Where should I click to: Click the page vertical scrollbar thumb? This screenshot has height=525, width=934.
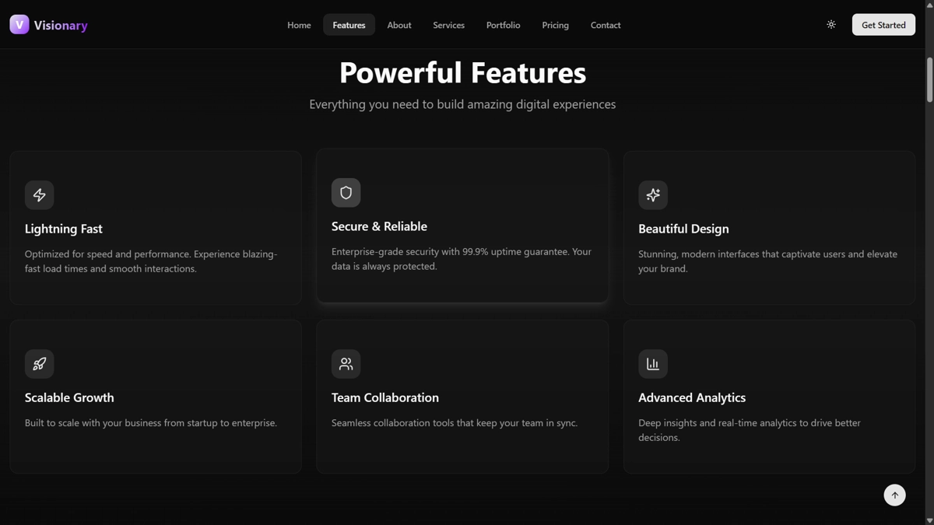[x=929, y=79]
